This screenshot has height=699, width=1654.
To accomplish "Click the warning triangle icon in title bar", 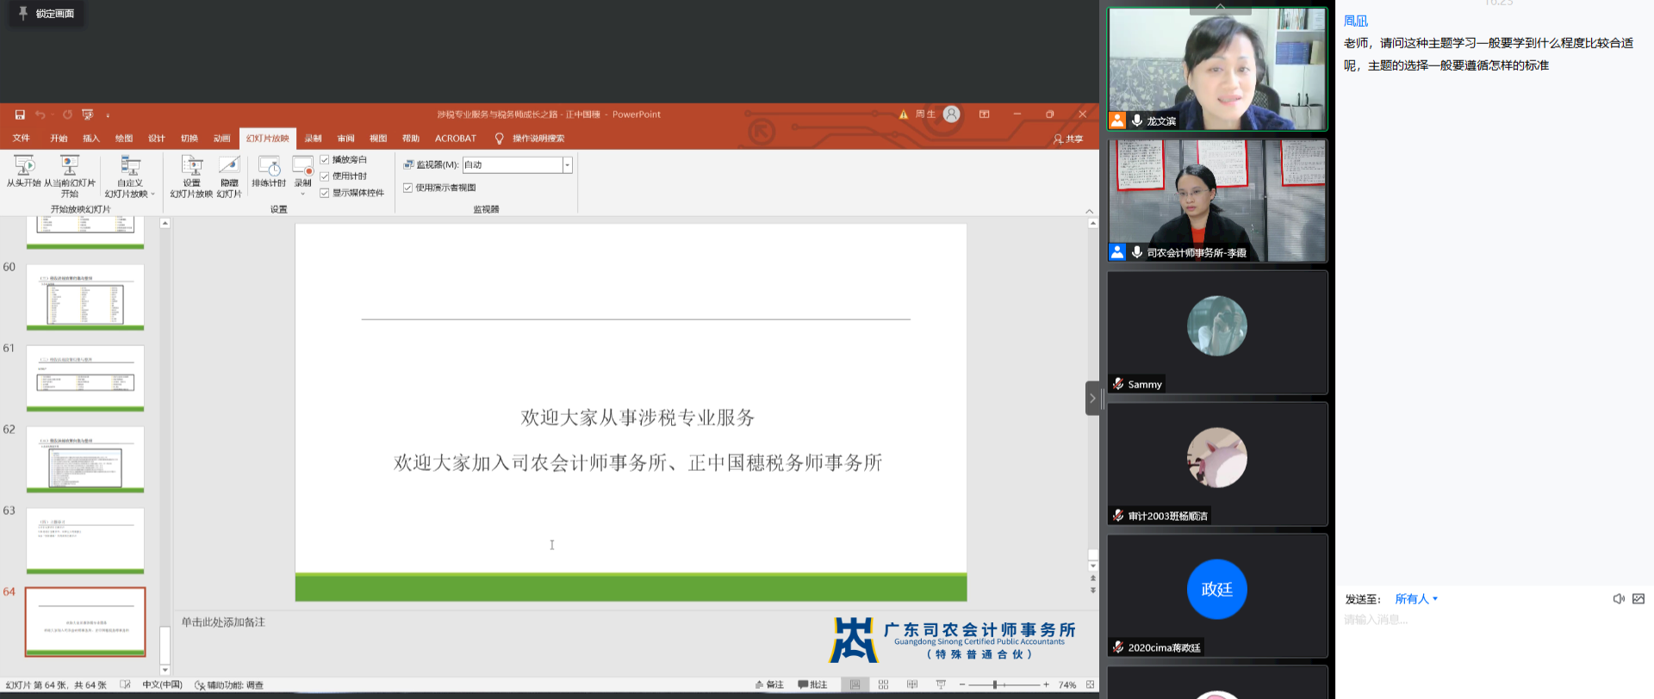I will [x=904, y=114].
